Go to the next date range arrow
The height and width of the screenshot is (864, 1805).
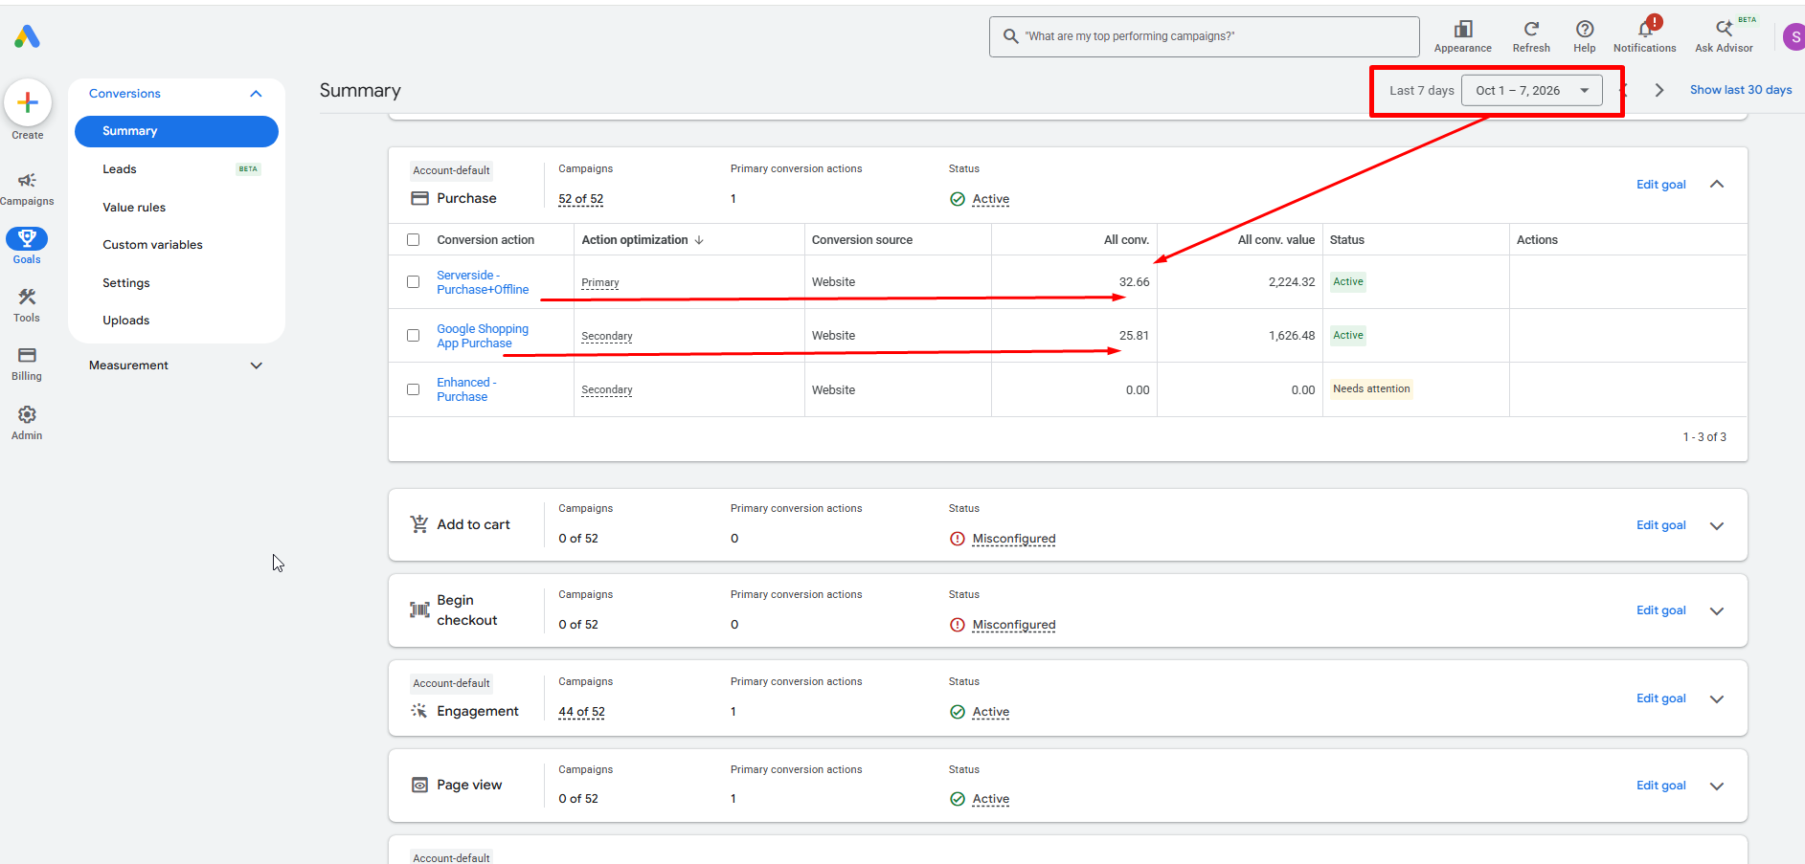[x=1659, y=90]
